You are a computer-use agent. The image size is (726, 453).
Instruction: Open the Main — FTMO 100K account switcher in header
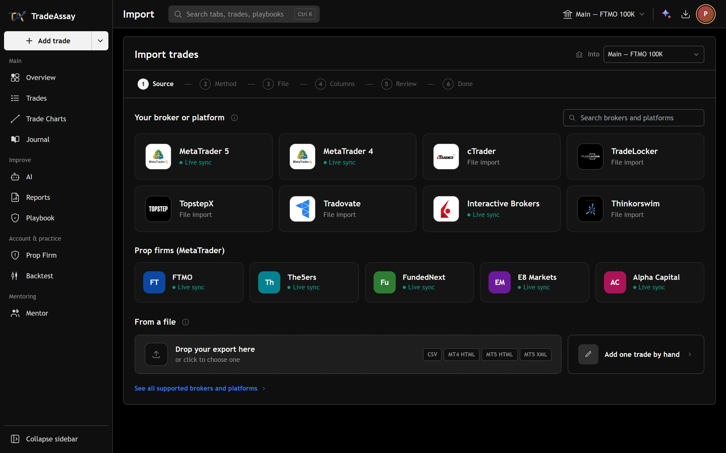[x=603, y=14]
